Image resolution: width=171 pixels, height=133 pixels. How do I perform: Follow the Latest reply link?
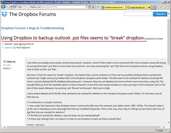(10, 47)
